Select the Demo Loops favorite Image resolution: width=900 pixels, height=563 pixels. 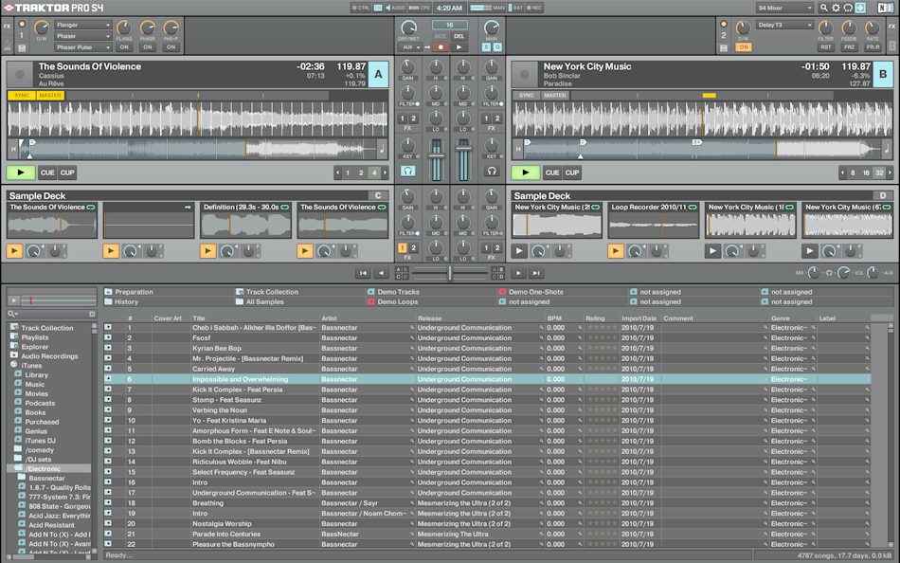coord(392,301)
